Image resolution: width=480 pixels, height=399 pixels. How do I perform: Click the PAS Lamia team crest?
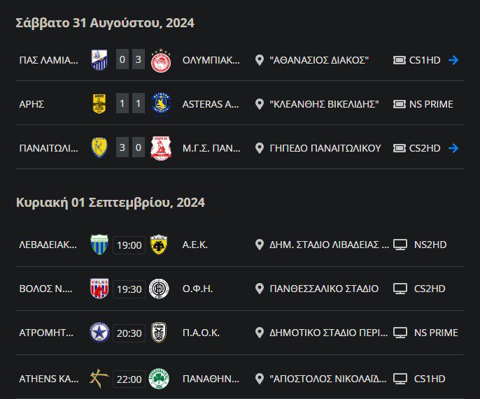coord(99,60)
